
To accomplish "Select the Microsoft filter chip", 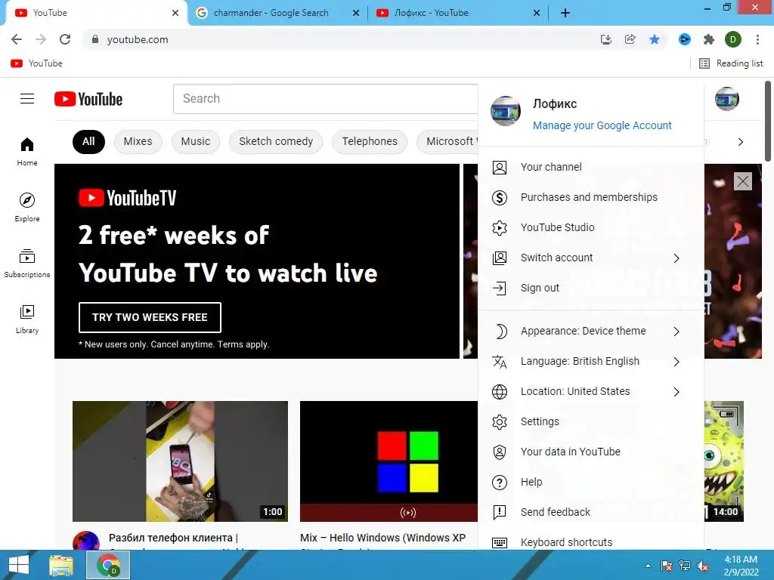I will click(x=447, y=141).
